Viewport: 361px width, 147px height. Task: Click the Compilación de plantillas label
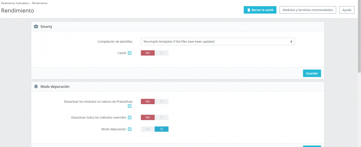click(115, 41)
